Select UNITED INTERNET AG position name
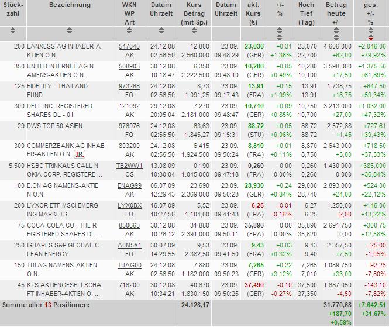 [x=60, y=70]
